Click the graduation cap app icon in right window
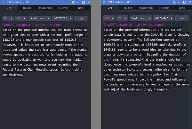The image size is (192, 129). tap(104, 2)
